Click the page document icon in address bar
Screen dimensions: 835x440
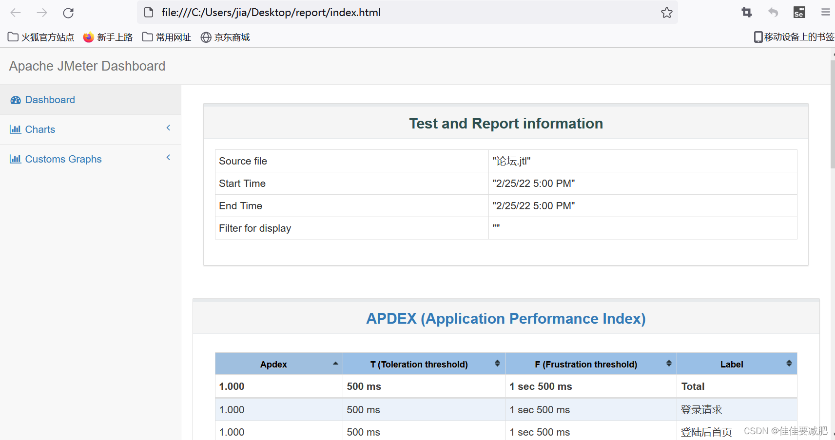(x=149, y=12)
